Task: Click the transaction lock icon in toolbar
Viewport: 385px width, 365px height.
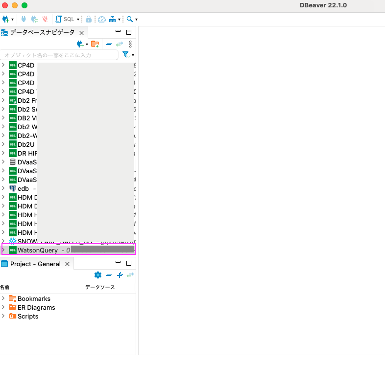Action: point(89,19)
